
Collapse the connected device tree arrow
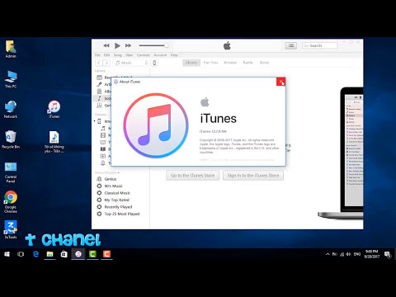coord(95,121)
